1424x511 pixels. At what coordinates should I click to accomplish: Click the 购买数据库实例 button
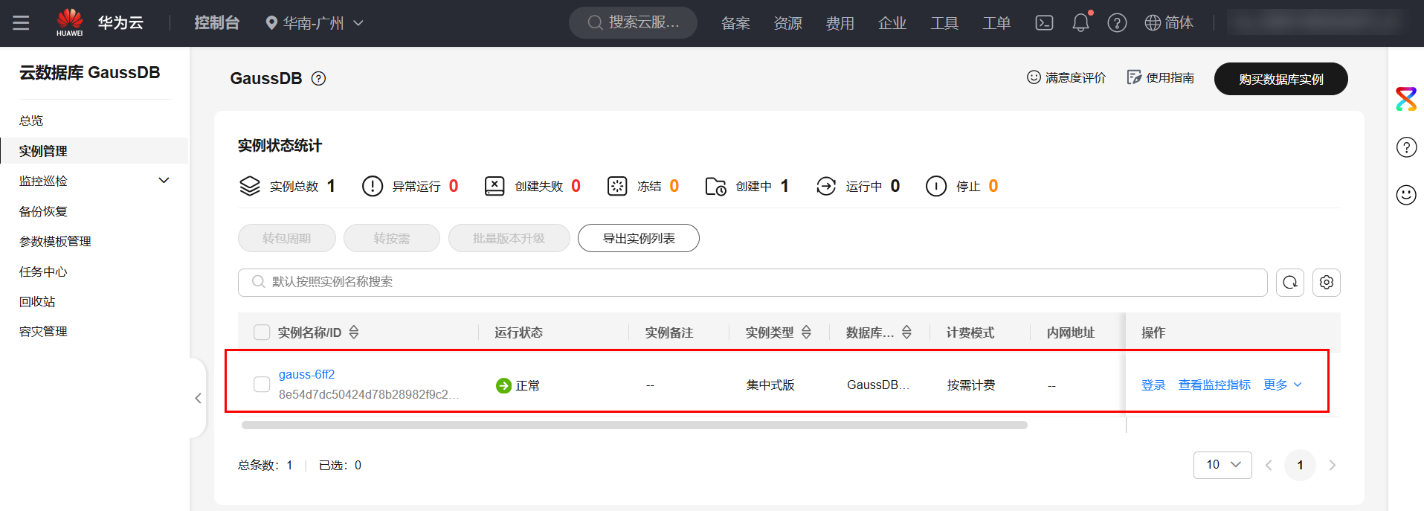point(1280,79)
